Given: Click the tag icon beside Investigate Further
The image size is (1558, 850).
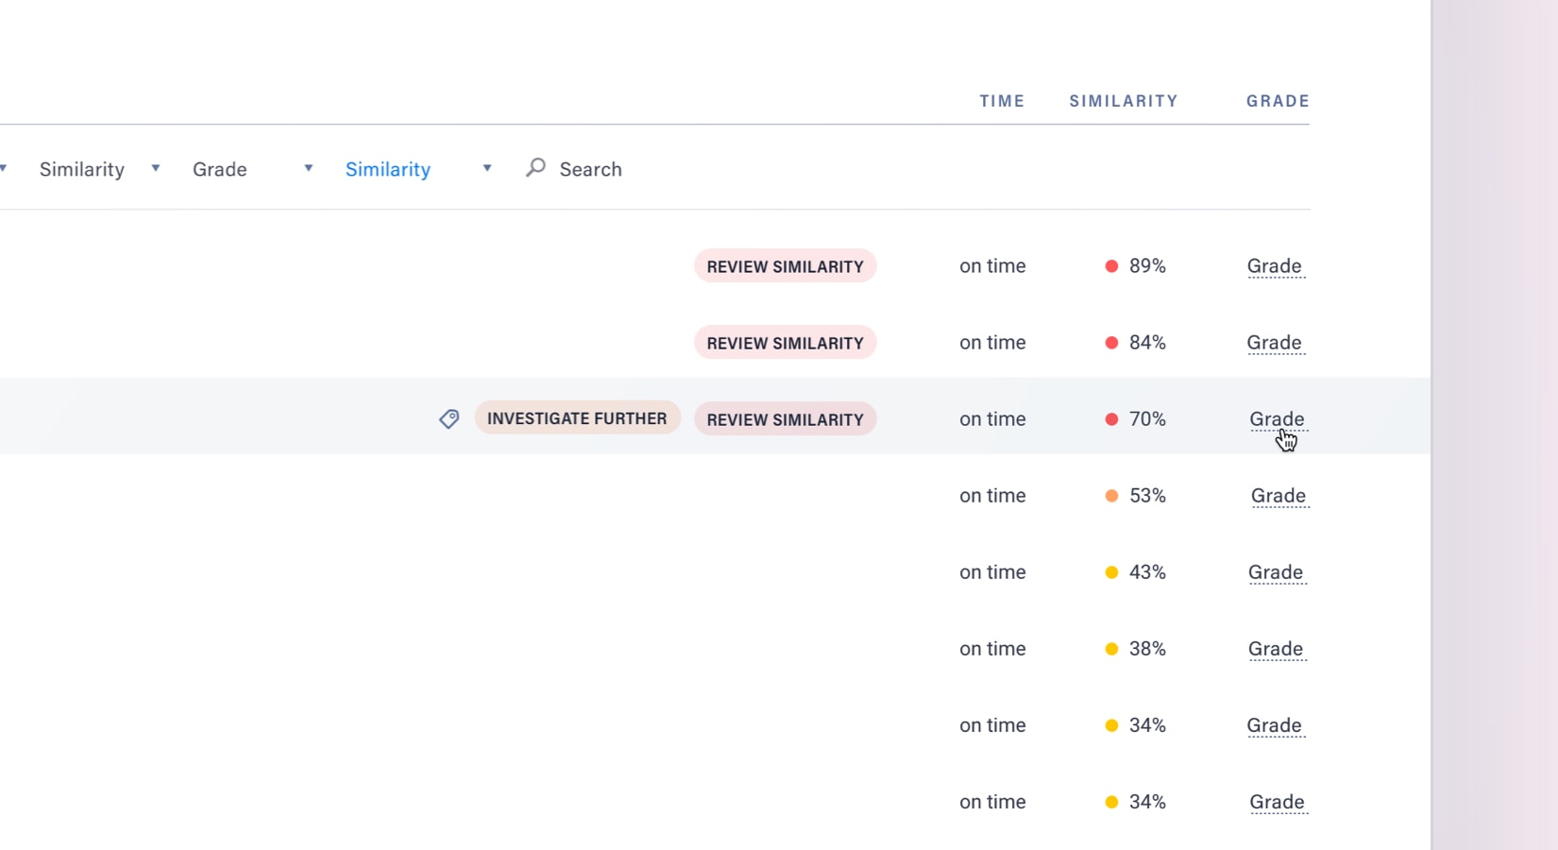Looking at the screenshot, I should click(449, 418).
